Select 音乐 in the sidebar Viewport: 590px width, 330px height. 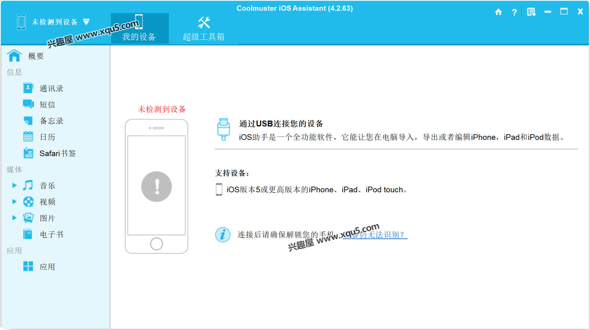47,186
